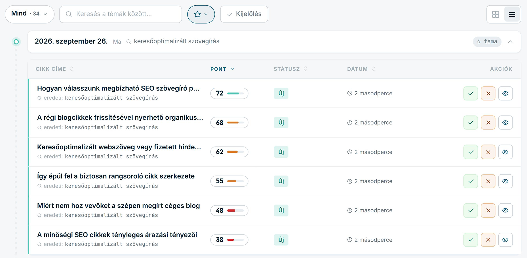Click the timeline marker circle for today

pyautogui.click(x=16, y=42)
